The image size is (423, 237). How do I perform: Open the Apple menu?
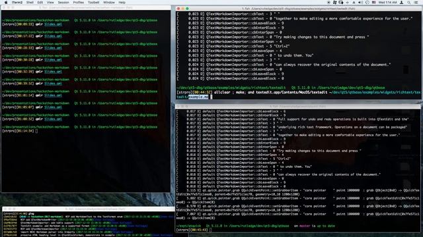tap(6, 3)
